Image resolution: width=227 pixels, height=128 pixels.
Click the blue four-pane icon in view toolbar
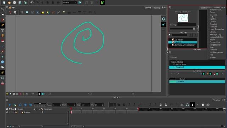point(27,12)
